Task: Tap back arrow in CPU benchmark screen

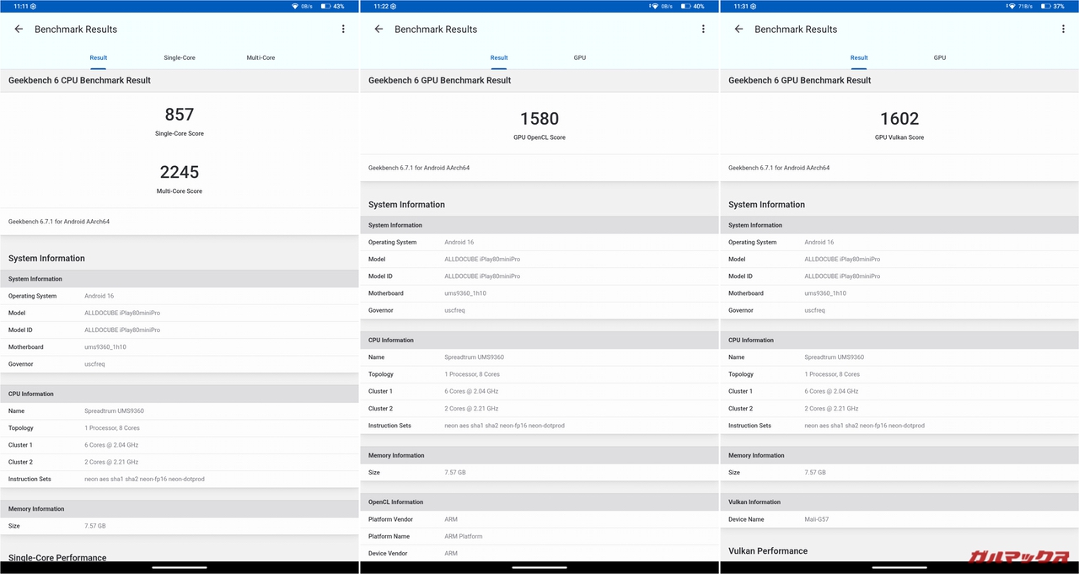Action: pos(19,29)
